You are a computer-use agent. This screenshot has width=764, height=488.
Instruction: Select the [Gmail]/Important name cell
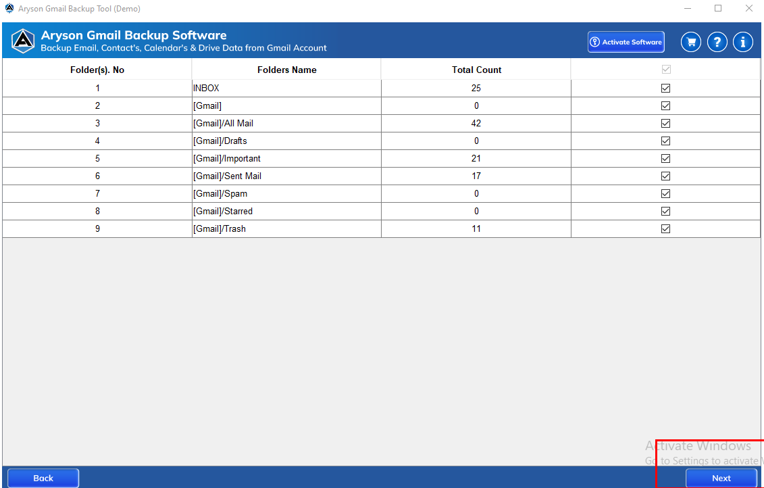point(286,158)
